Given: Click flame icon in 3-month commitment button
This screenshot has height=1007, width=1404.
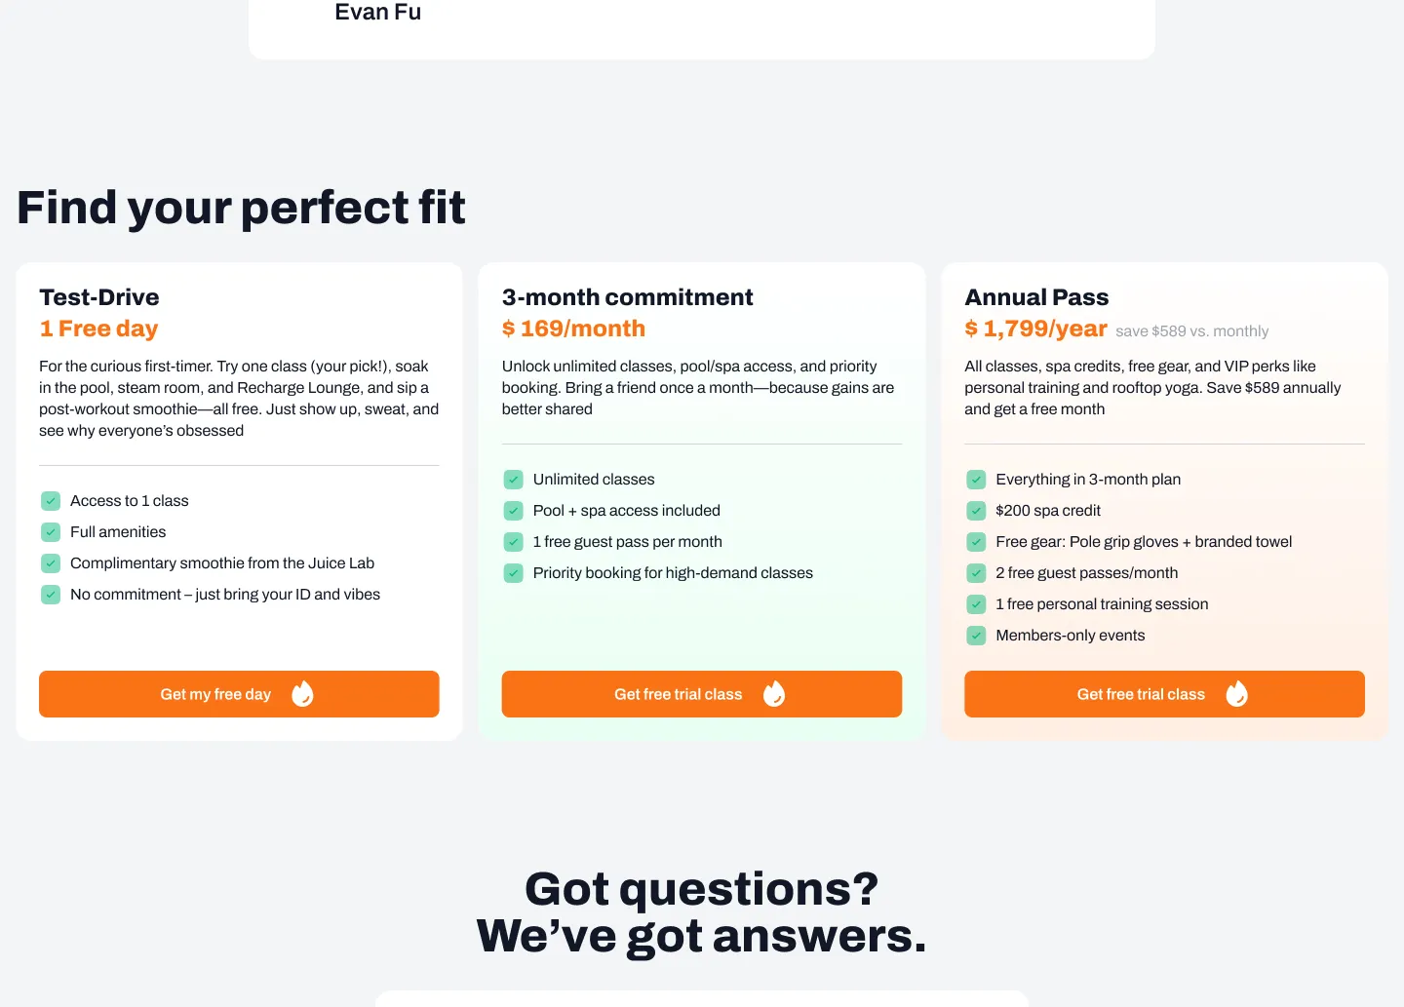Looking at the screenshot, I should [774, 693].
